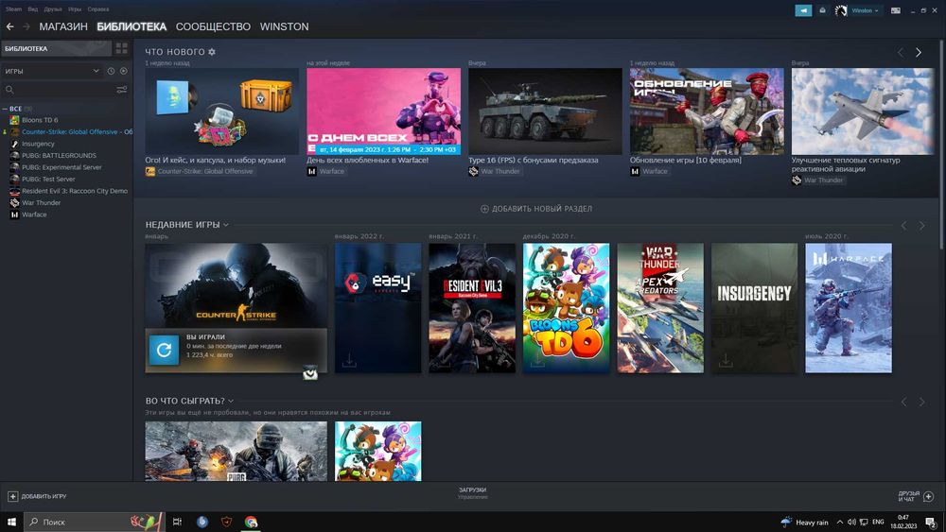Viewport: 946px width, 532px height.
Task: Open the Warface Valentine's event thumbnail
Action: (x=384, y=111)
